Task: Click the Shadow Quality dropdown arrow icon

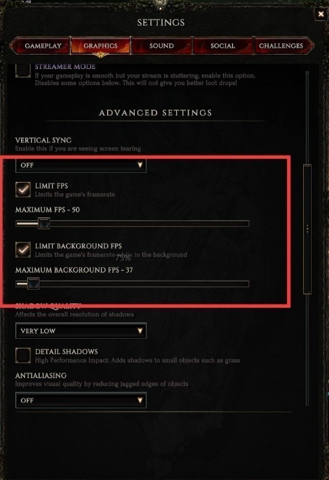Action: (x=140, y=331)
